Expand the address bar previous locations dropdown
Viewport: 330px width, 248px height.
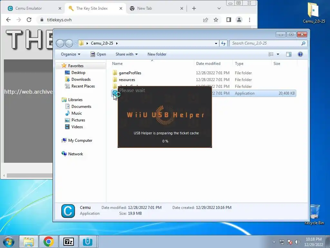click(x=216, y=44)
